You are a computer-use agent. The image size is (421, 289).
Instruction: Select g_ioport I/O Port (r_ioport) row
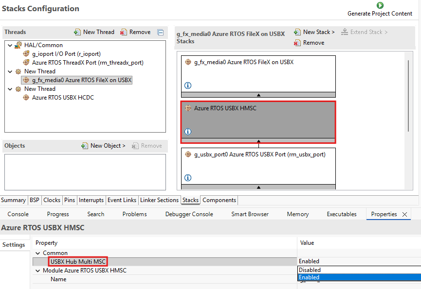tap(66, 54)
